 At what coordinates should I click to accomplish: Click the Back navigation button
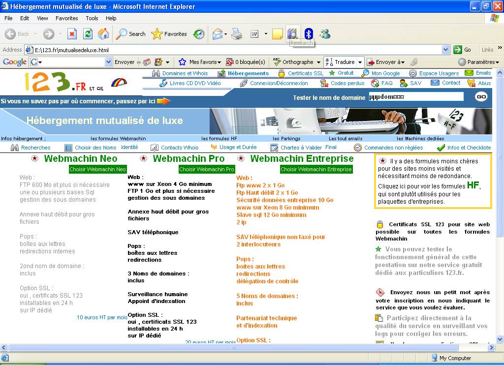17,34
